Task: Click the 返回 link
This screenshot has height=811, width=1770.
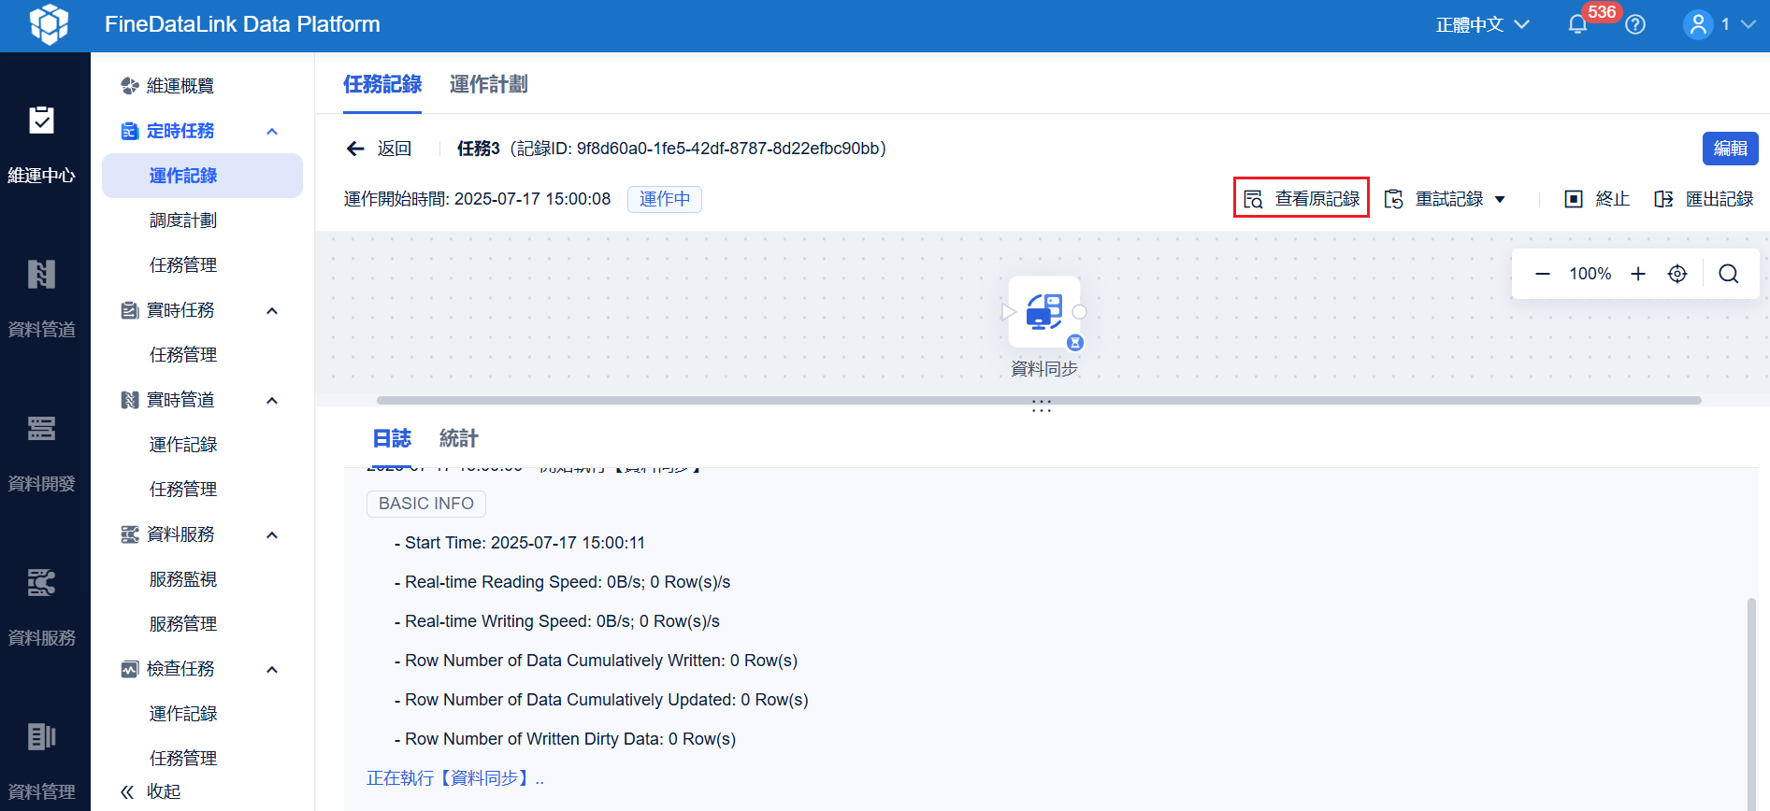Action: (395, 149)
